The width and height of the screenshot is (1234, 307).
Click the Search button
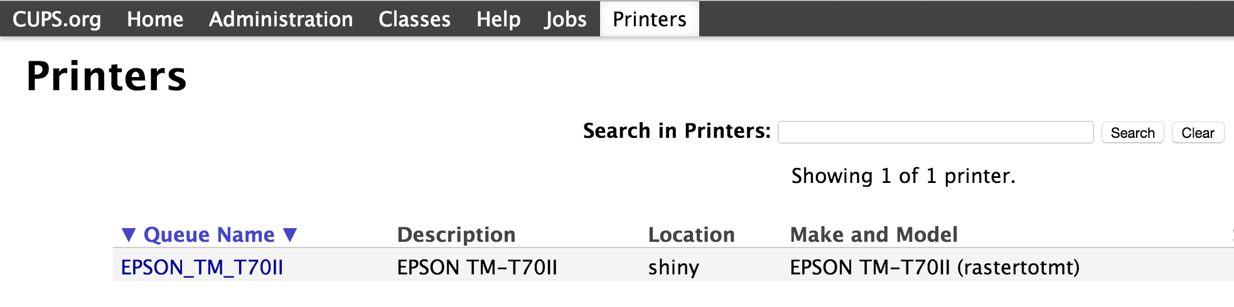[x=1133, y=133]
